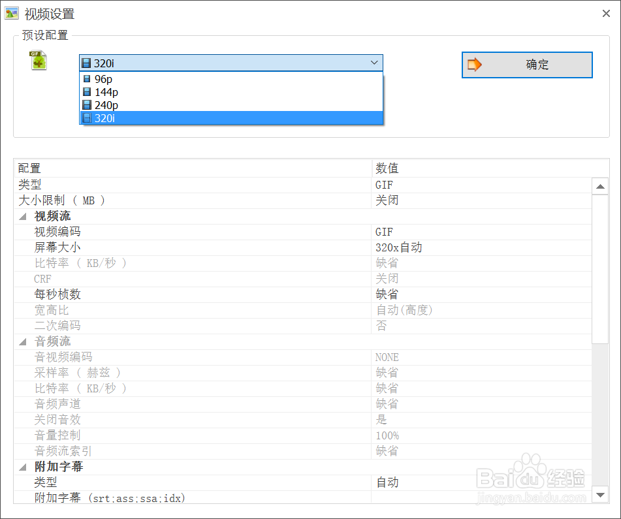
Task: Click the NONE audio codec value
Action: point(387,357)
